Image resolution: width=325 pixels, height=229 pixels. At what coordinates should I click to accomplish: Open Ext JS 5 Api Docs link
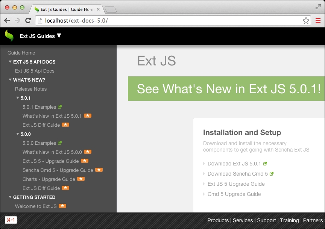[x=35, y=71]
